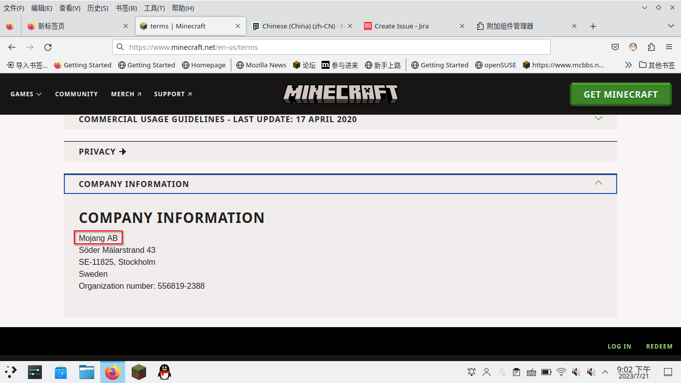Open the 论坛 bookmark
This screenshot has width=681, height=383.
[304, 65]
